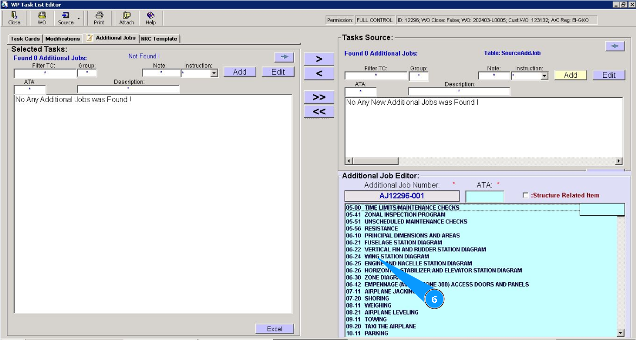Click the Close toolbar icon
Viewport: 636px width, 340px height.
14,18
